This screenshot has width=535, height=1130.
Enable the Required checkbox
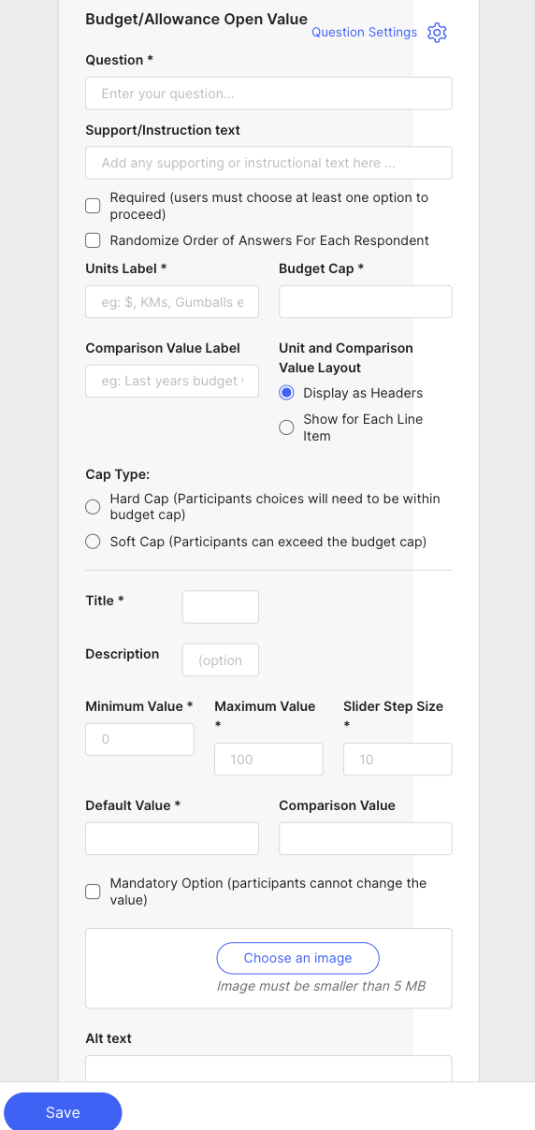click(93, 206)
